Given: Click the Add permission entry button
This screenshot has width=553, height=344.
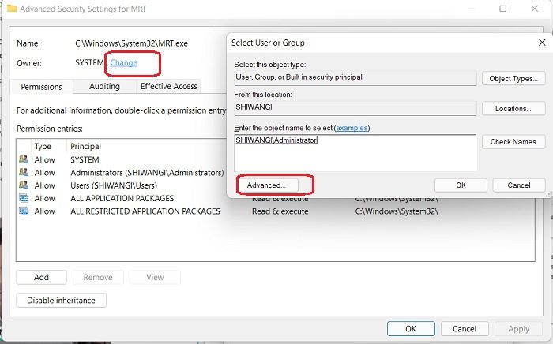Looking at the screenshot, I should 41,277.
